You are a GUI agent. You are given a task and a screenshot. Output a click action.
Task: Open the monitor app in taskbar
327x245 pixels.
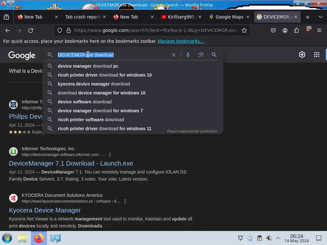click(56, 238)
